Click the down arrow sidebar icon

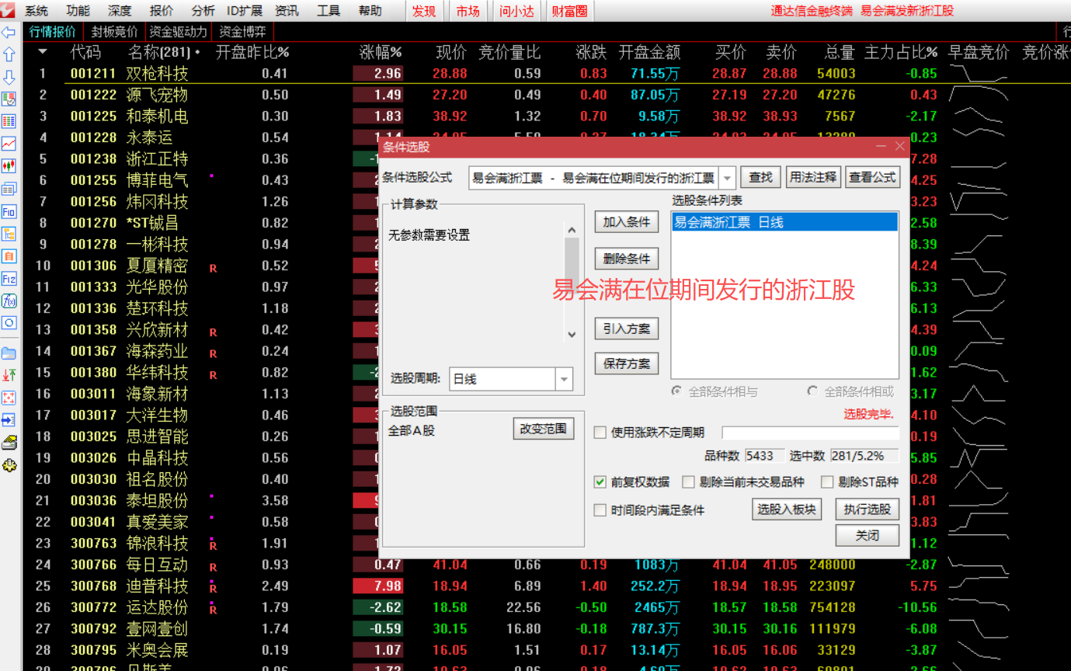coord(9,77)
